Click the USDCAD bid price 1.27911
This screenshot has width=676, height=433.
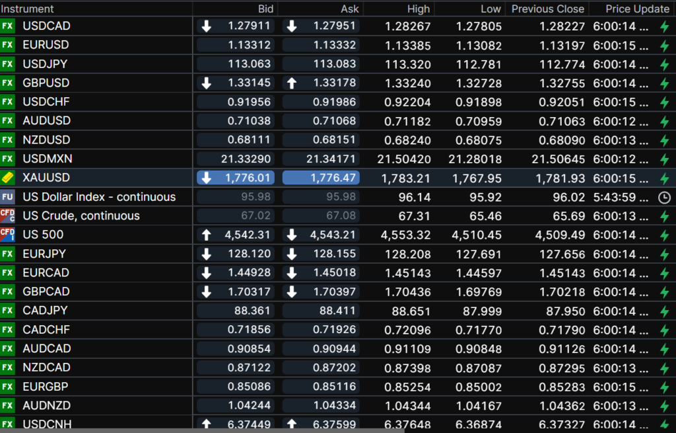pyautogui.click(x=249, y=26)
